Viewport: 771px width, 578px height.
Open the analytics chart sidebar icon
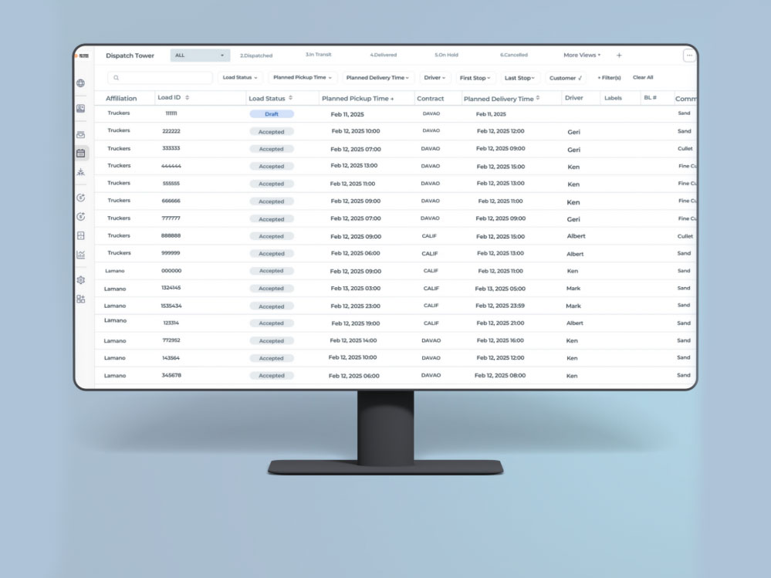(x=80, y=255)
